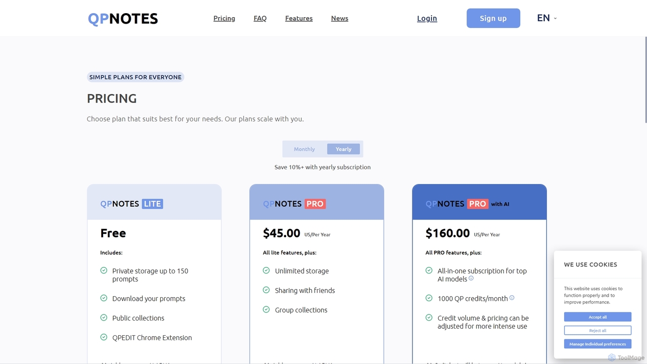Open Manage individual preferences

coord(597,344)
